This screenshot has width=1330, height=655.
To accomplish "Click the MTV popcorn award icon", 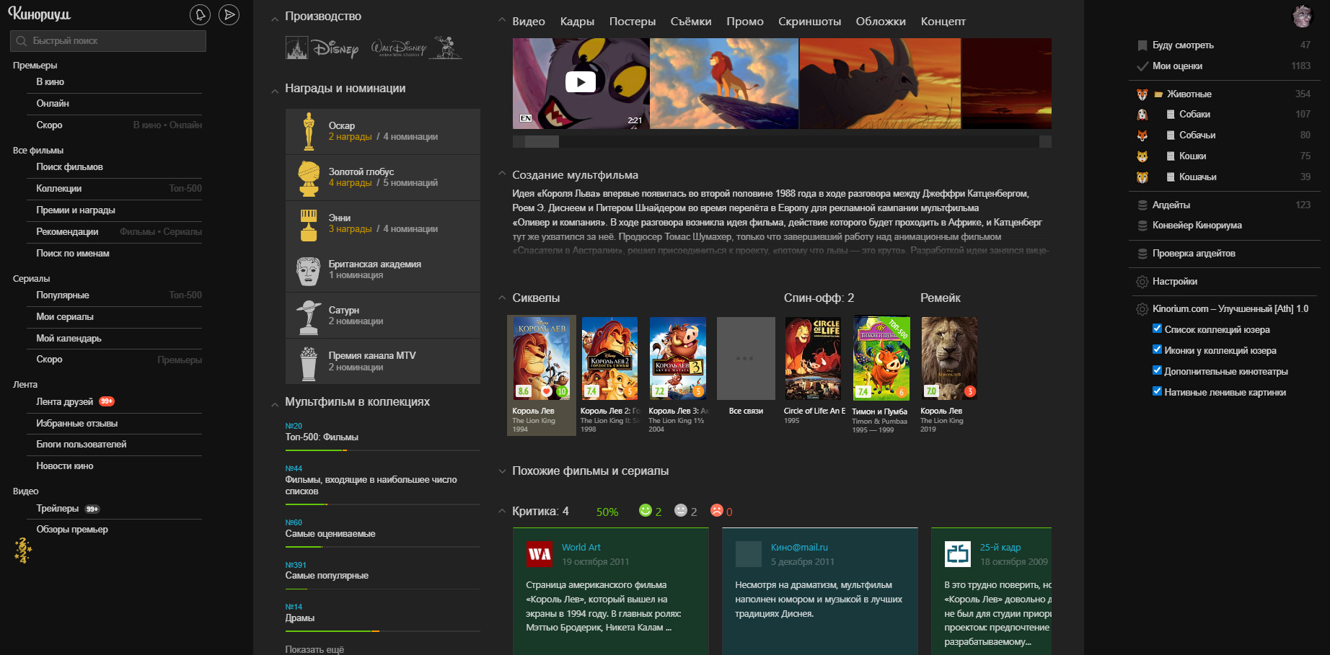I will pyautogui.click(x=309, y=362).
